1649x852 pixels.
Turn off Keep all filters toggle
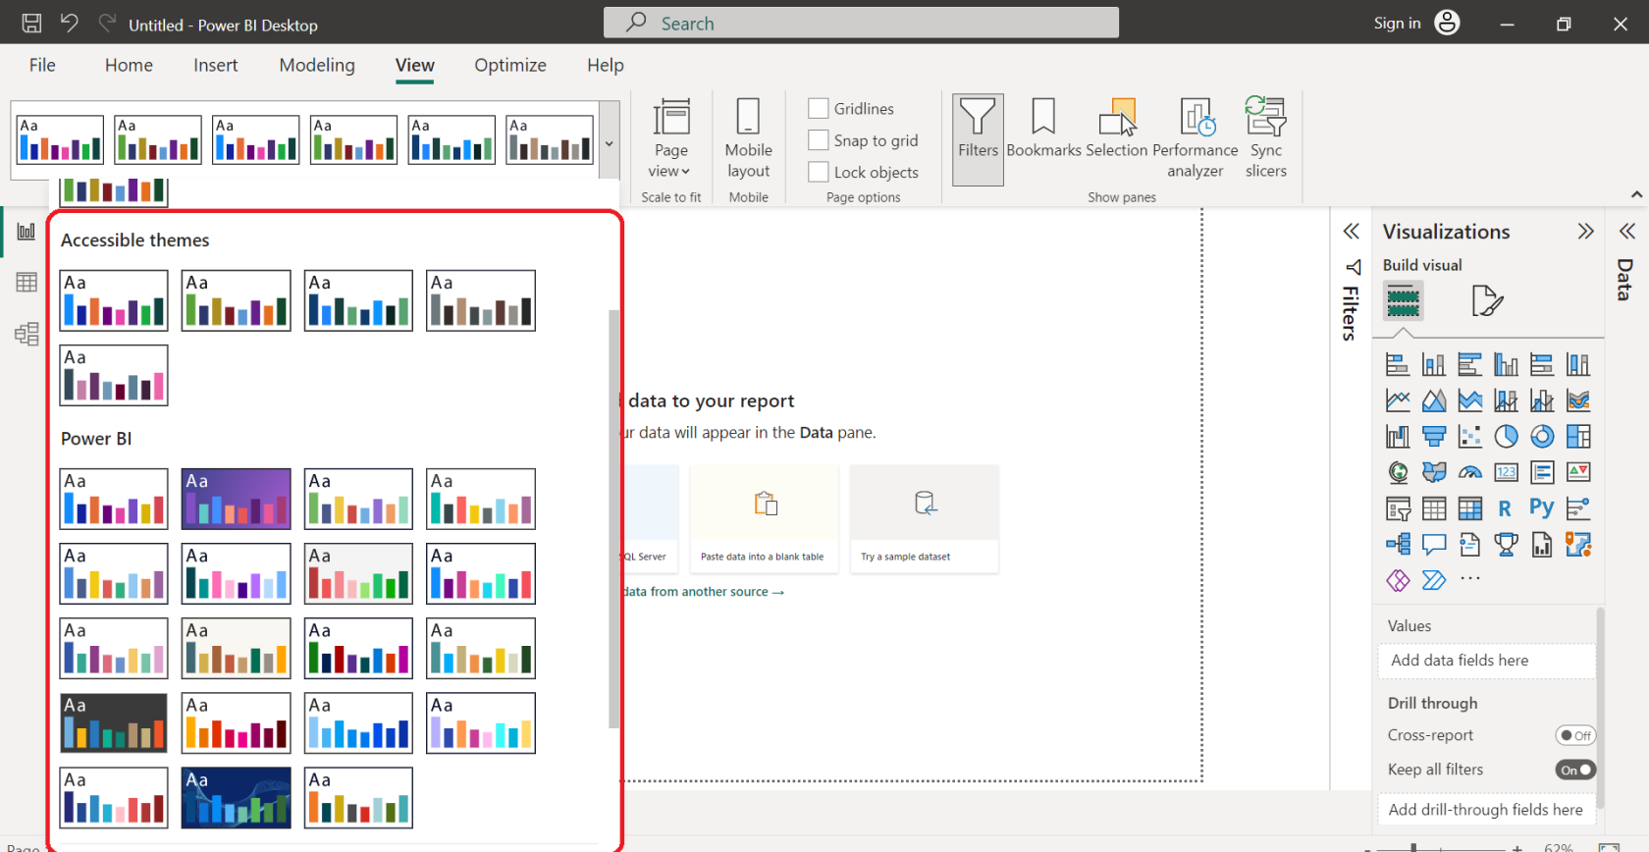point(1575,770)
